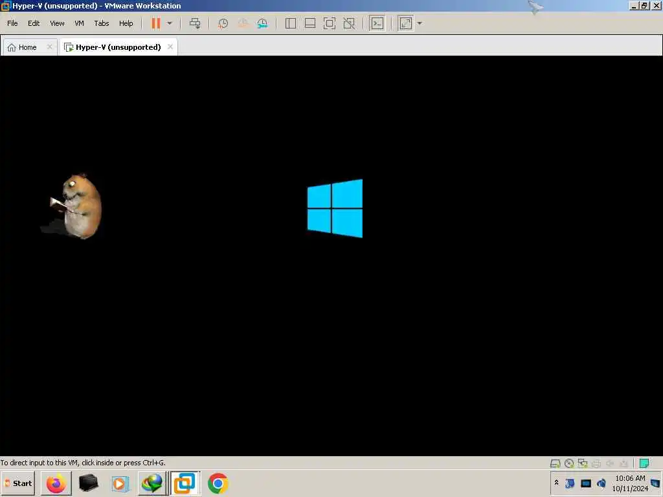
Task: Click the Bluetooth tray icon
Action: click(570, 483)
